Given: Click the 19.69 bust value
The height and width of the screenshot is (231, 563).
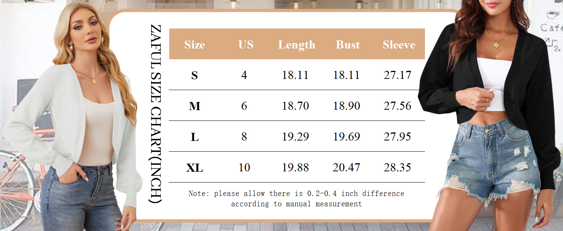Looking at the screenshot, I should (346, 137).
